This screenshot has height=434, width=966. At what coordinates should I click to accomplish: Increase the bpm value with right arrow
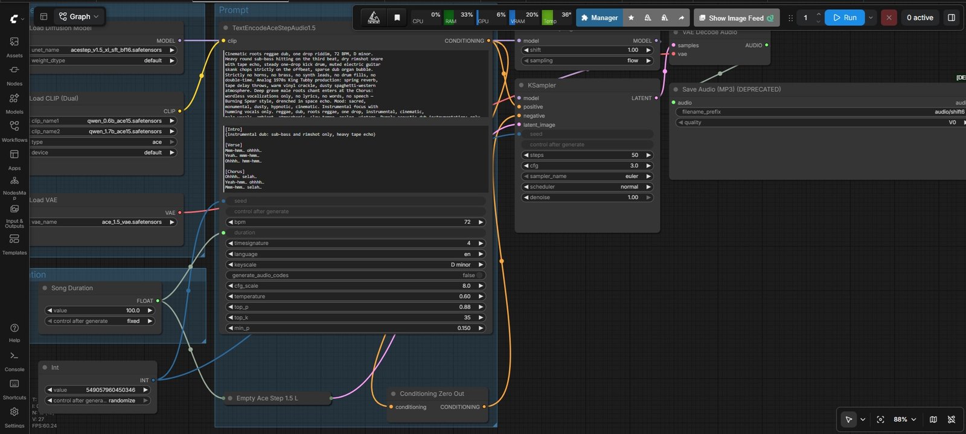tap(481, 222)
